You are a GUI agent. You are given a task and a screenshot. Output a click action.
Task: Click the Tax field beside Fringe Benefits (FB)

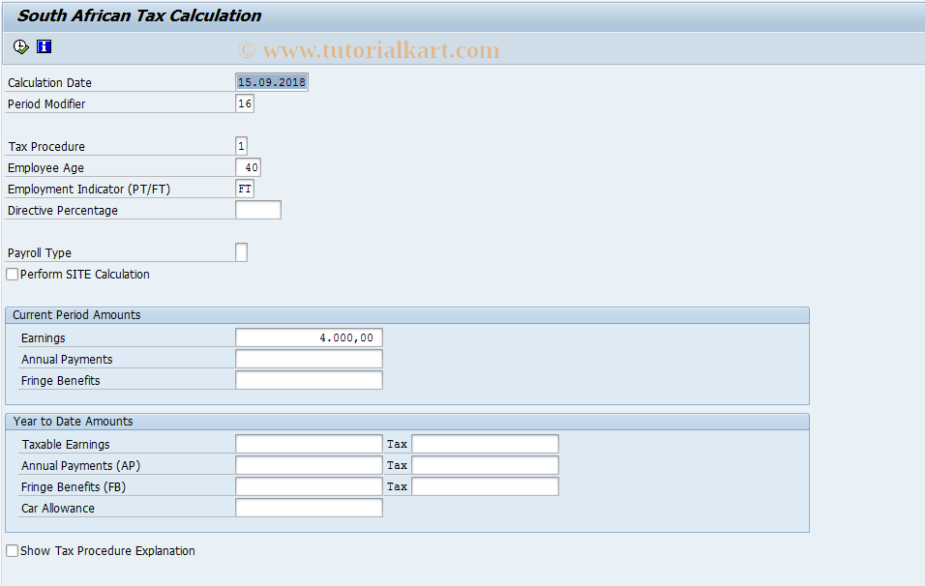pos(485,486)
